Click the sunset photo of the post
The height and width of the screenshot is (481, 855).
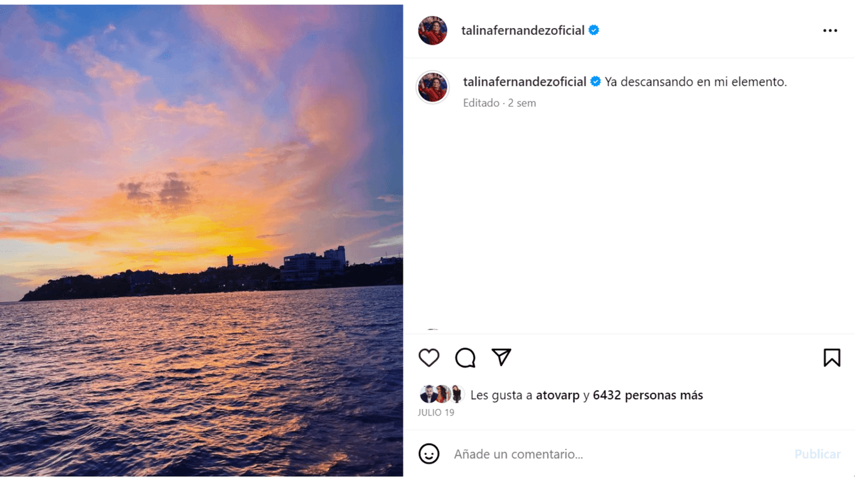click(x=200, y=240)
